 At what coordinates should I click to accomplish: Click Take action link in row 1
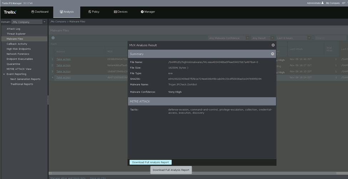(64, 59)
